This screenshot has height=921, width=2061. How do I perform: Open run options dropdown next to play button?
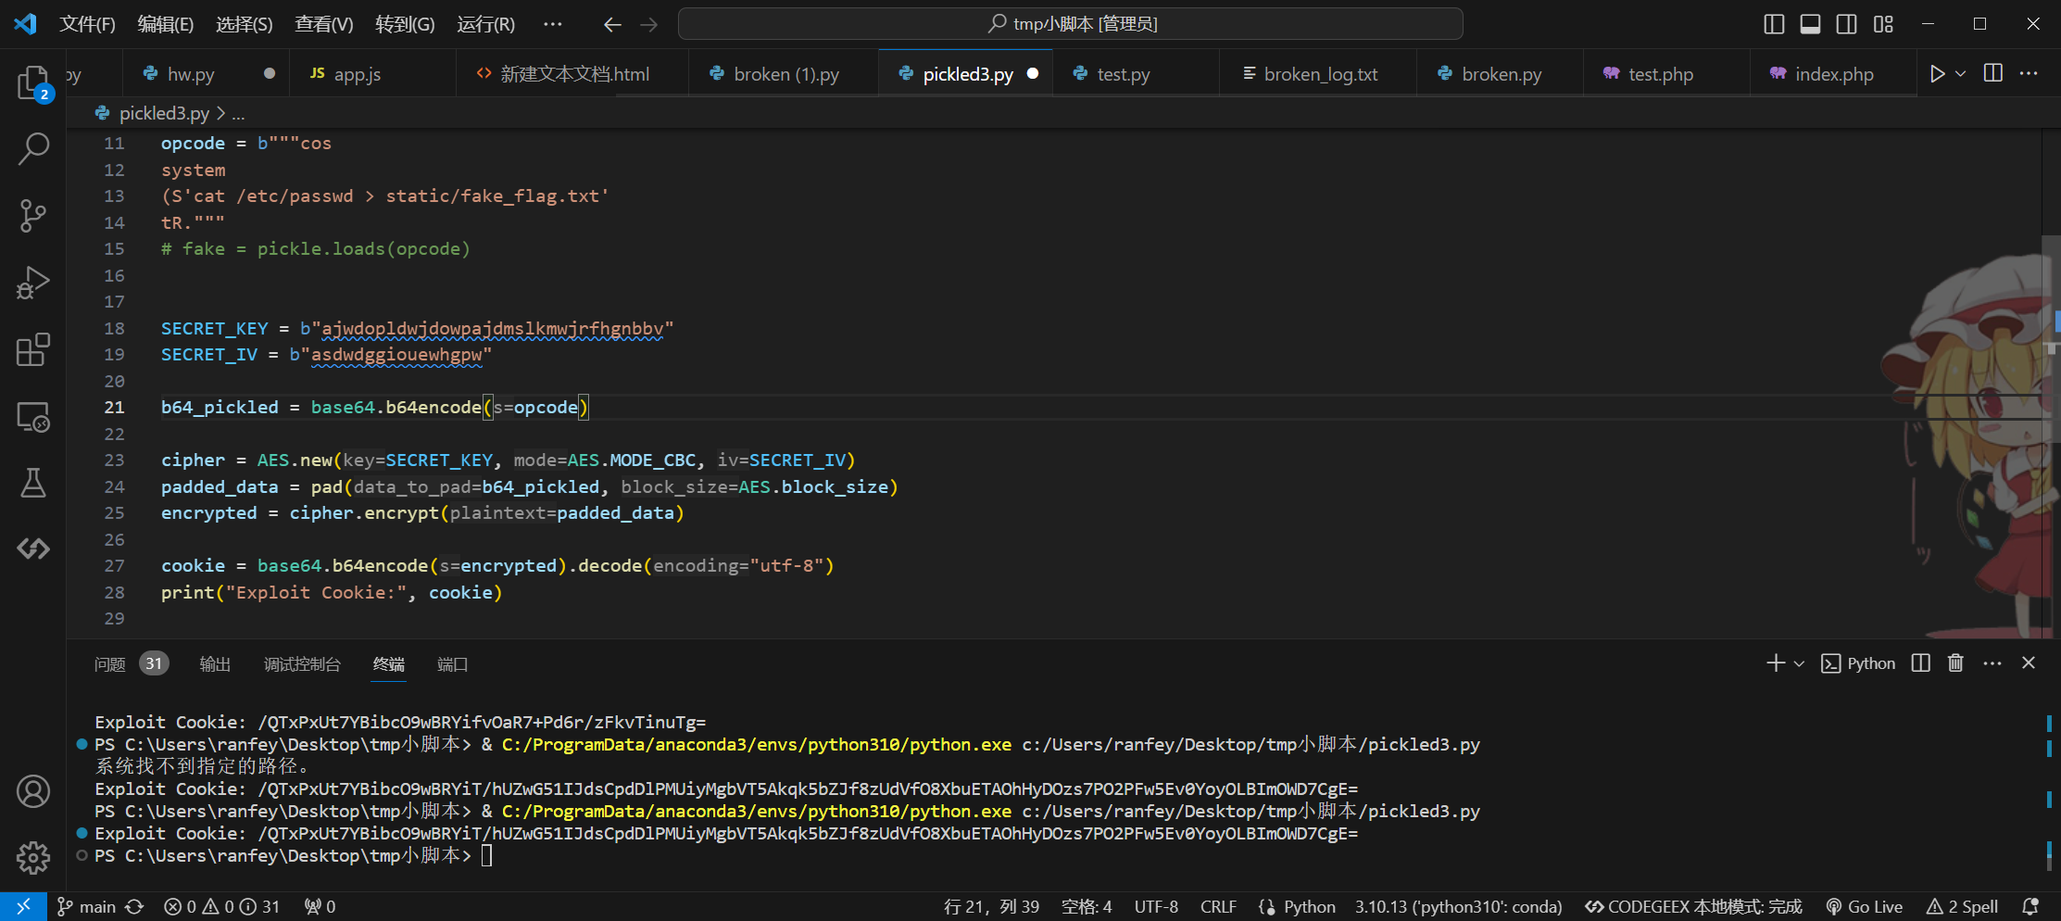(1961, 74)
